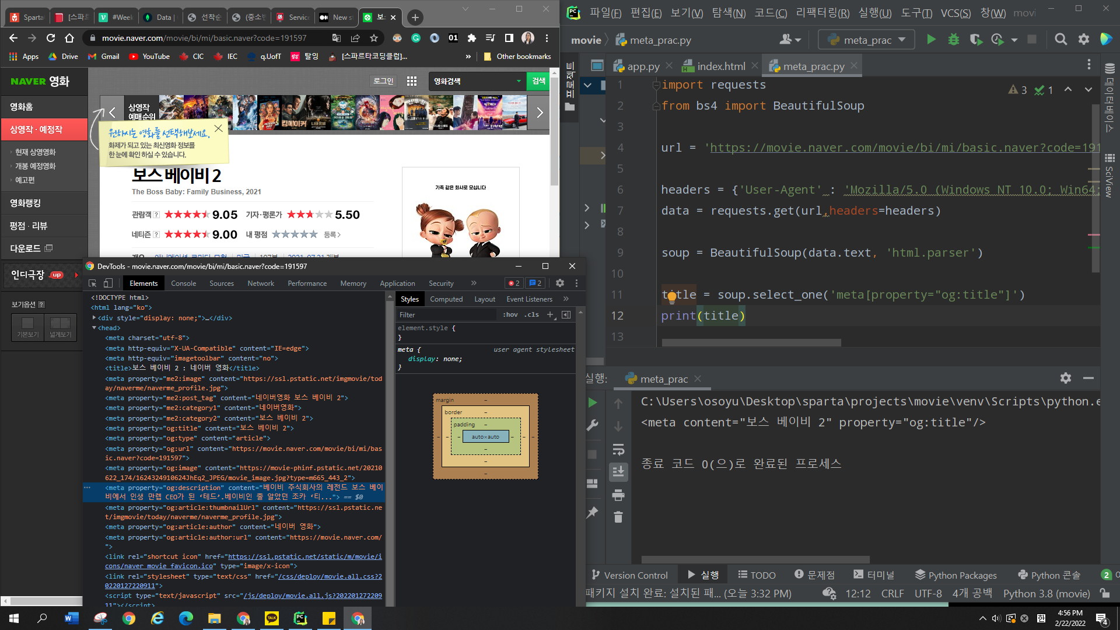Image resolution: width=1120 pixels, height=630 pixels.
Task: Click the Naver services grid icon
Action: click(x=412, y=81)
